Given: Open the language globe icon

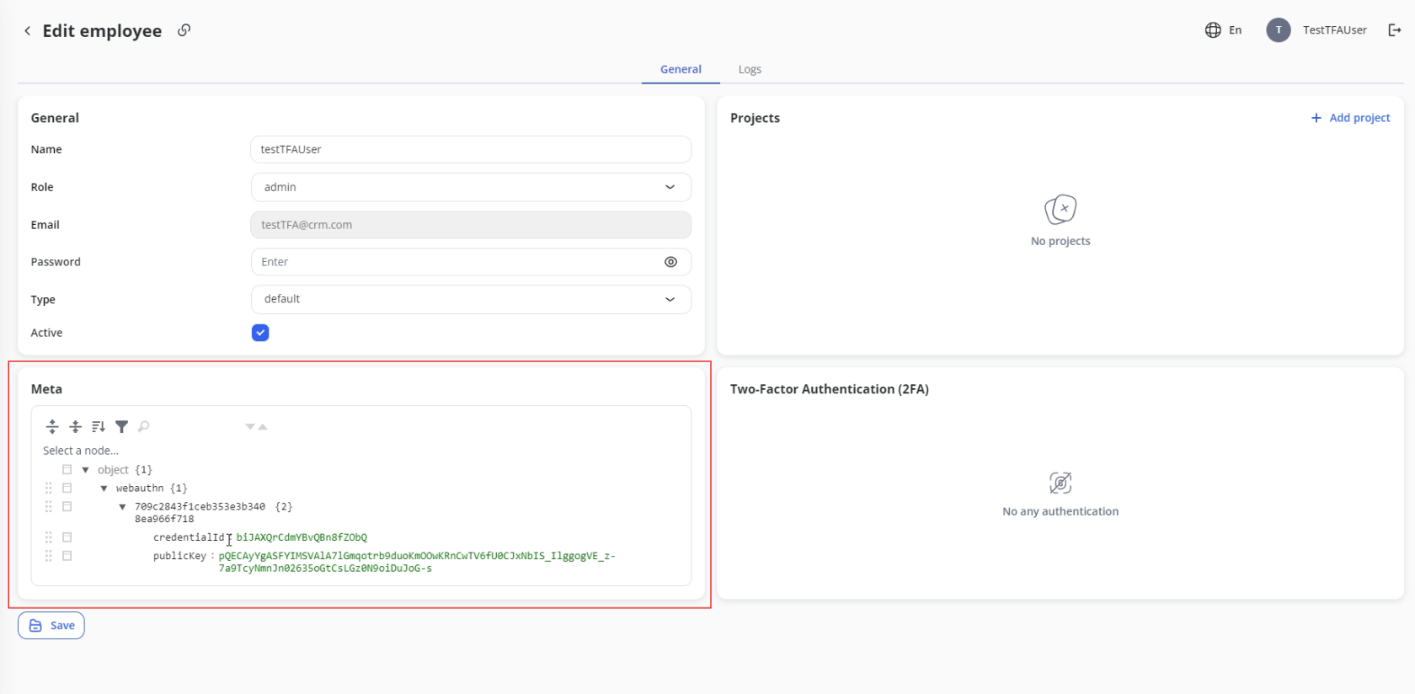Looking at the screenshot, I should point(1213,30).
